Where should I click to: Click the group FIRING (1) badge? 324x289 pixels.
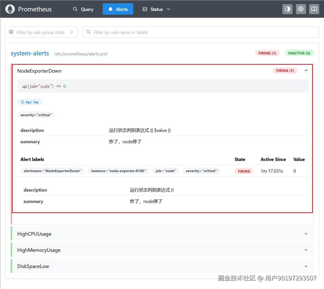(267, 53)
